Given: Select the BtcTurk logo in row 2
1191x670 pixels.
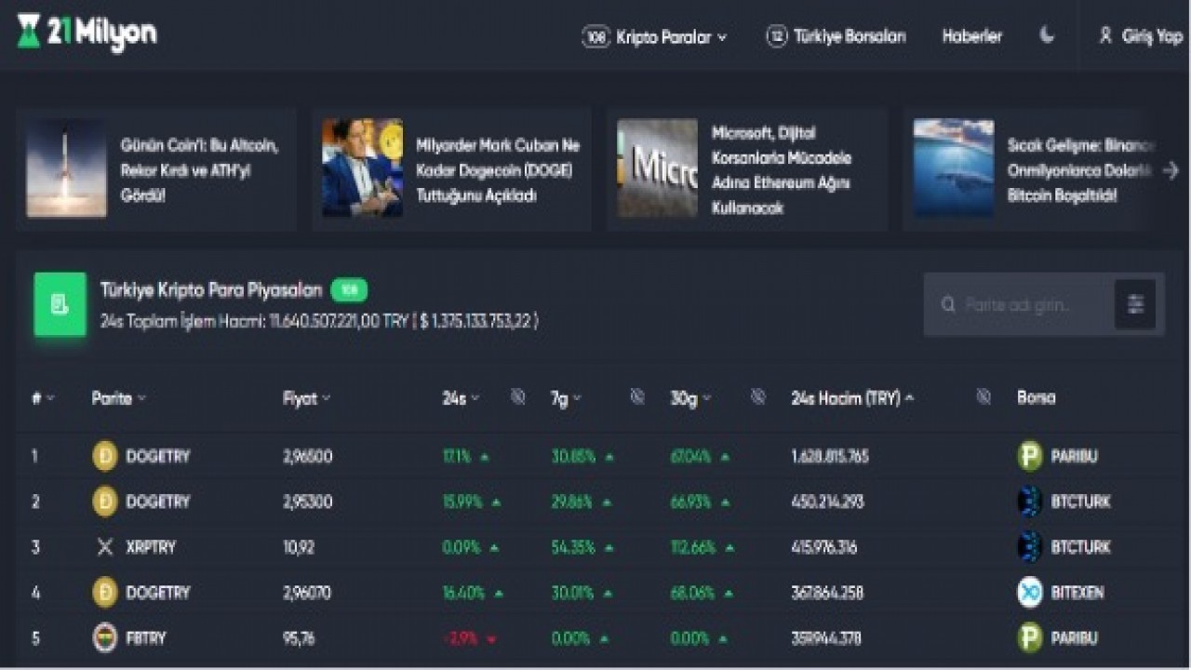Looking at the screenshot, I should pos(1030,502).
